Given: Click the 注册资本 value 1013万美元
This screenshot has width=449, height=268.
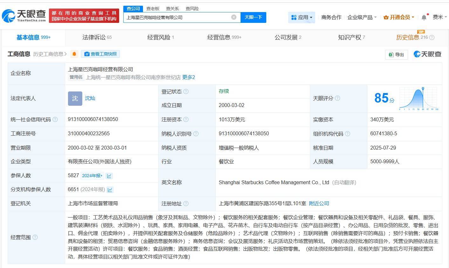Looking at the screenshot, I should [x=232, y=120].
